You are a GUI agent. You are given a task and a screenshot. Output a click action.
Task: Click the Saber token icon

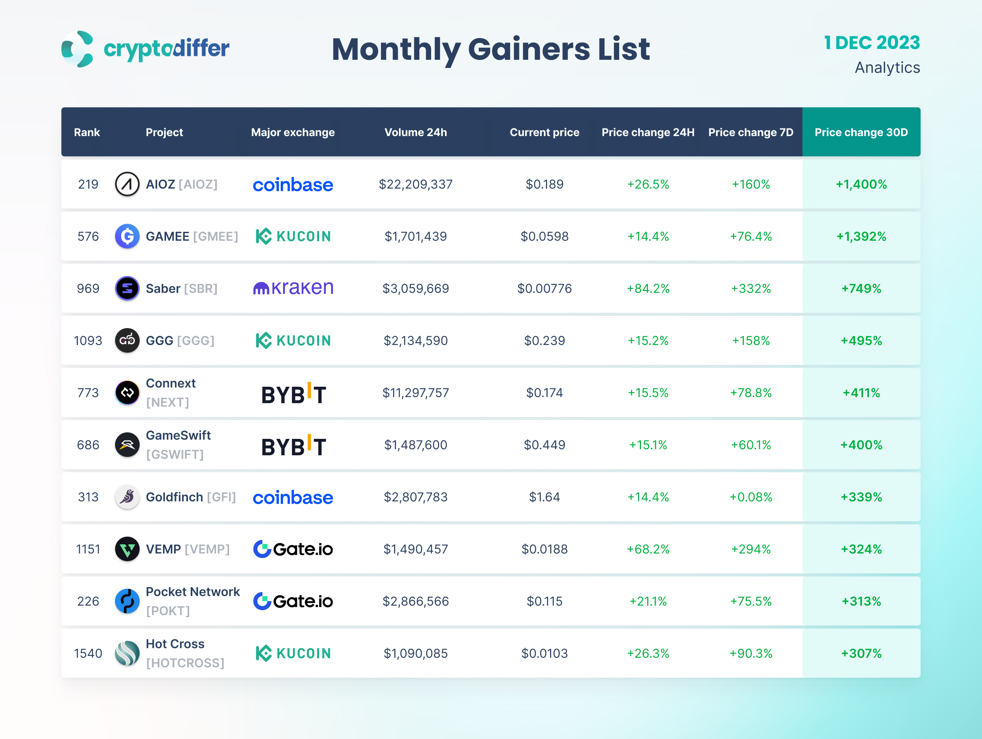click(127, 288)
